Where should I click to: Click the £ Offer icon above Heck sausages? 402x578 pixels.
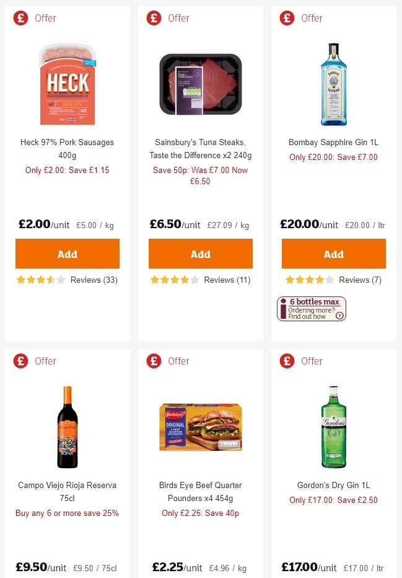[x=20, y=18]
